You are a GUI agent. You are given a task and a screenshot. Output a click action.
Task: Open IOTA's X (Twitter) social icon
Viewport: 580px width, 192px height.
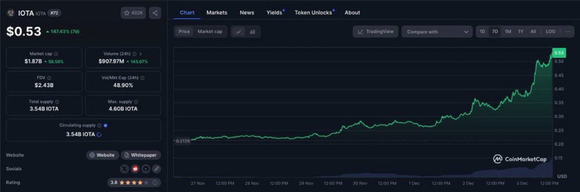pos(125,169)
